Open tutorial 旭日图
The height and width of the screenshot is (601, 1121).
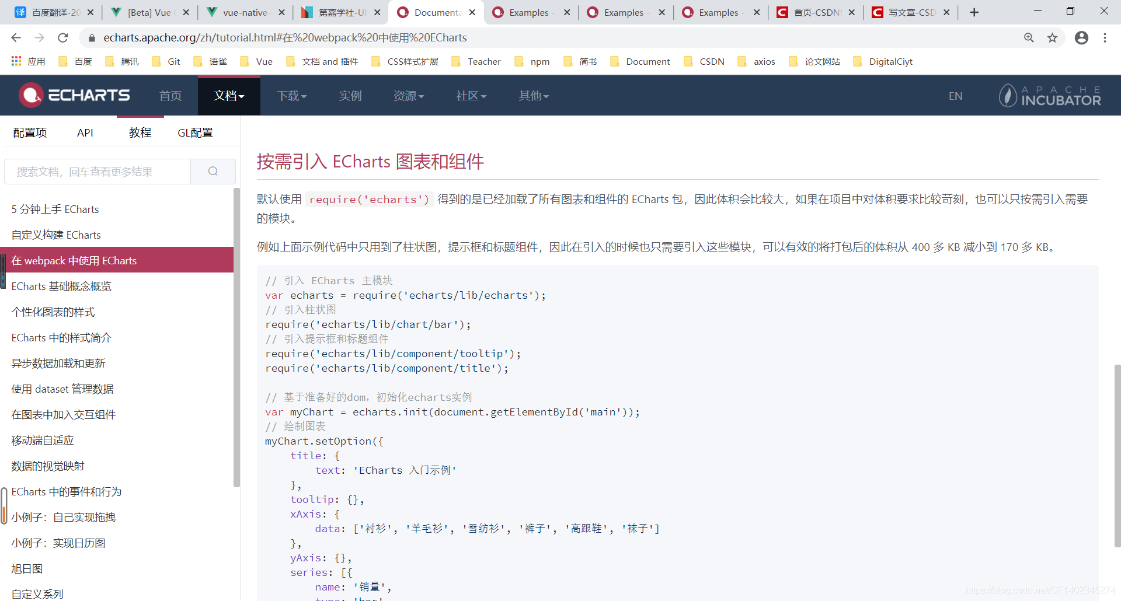pyautogui.click(x=117, y=569)
